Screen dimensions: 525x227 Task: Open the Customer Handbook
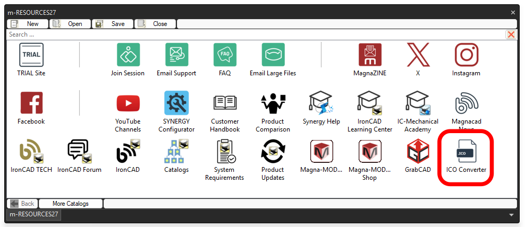(x=225, y=103)
